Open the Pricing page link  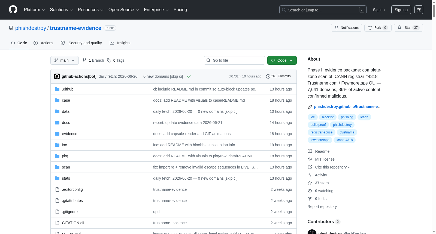[x=180, y=10]
